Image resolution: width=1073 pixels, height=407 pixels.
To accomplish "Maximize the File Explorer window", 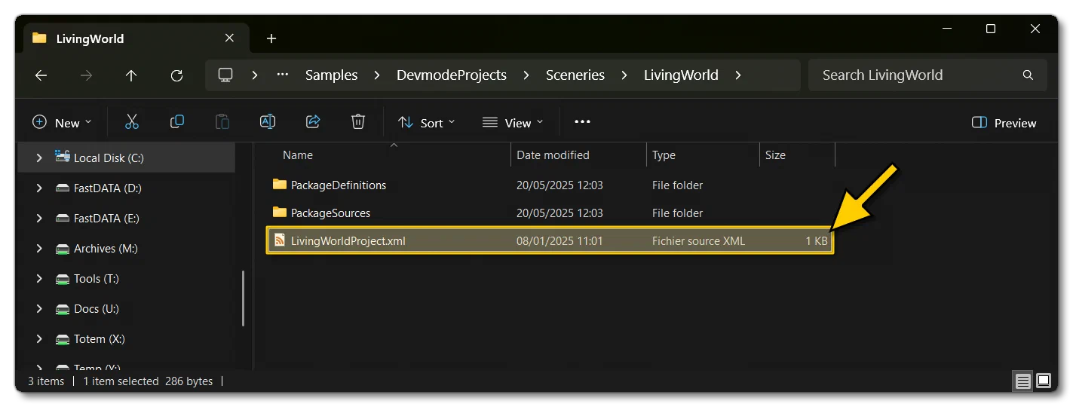I will (x=991, y=29).
